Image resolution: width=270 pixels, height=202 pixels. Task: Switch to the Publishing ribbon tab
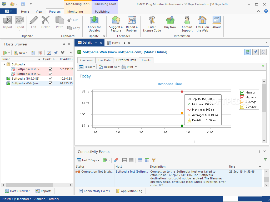[102, 12]
